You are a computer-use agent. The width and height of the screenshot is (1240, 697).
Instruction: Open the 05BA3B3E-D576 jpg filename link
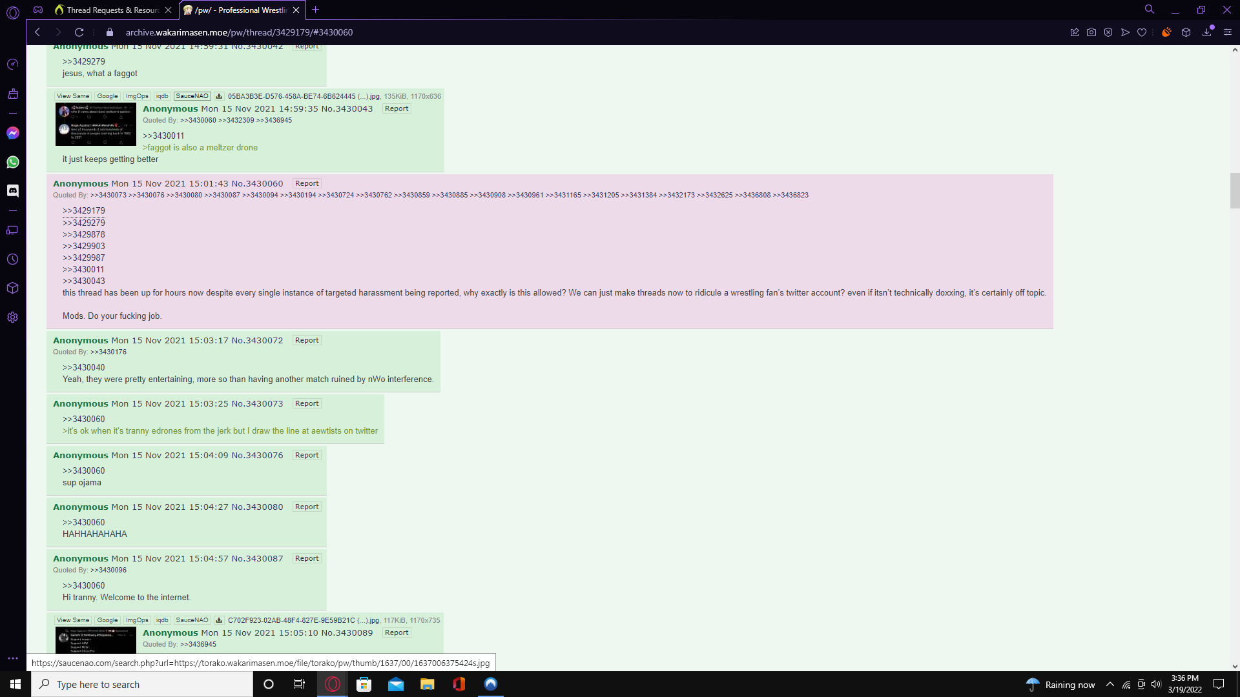click(304, 96)
